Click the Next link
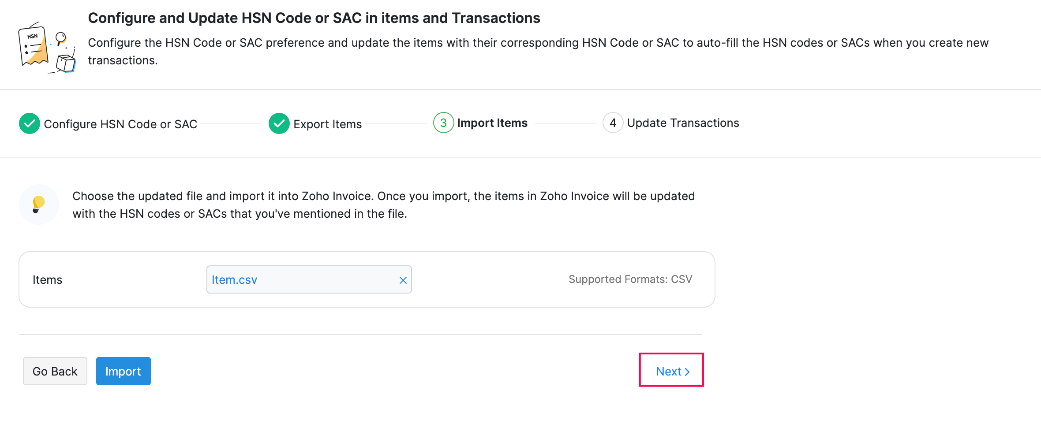The height and width of the screenshot is (424, 1041). (x=669, y=372)
